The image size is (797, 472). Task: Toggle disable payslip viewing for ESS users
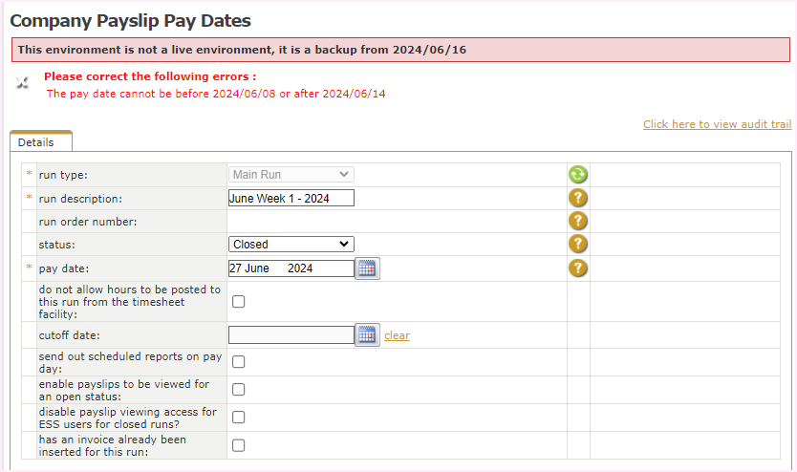click(238, 418)
